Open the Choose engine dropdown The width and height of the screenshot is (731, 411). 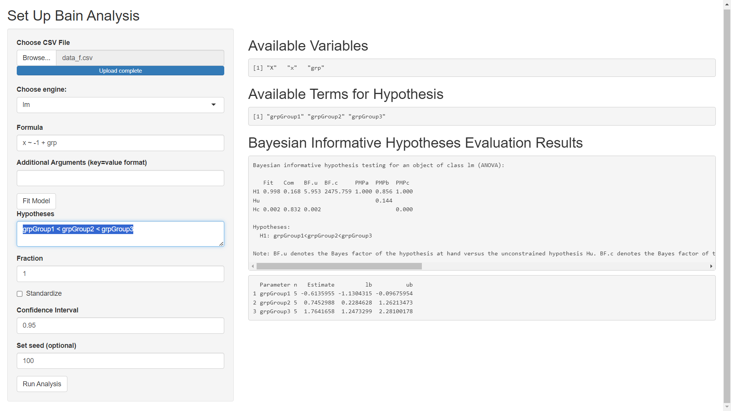120,105
